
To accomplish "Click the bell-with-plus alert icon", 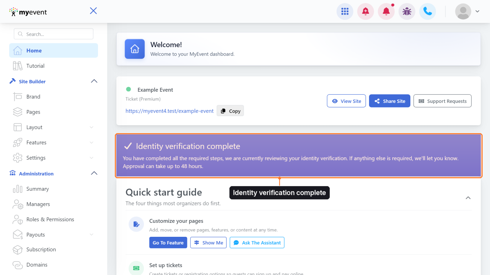I will pyautogui.click(x=365, y=12).
